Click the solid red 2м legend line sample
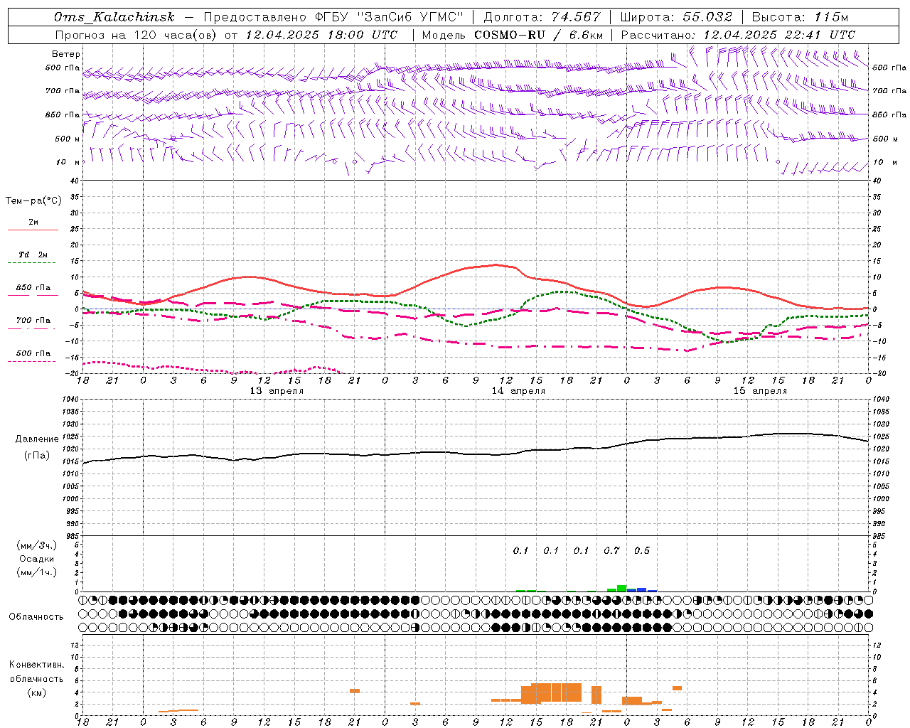This screenshot has width=910, height=728. click(33, 230)
